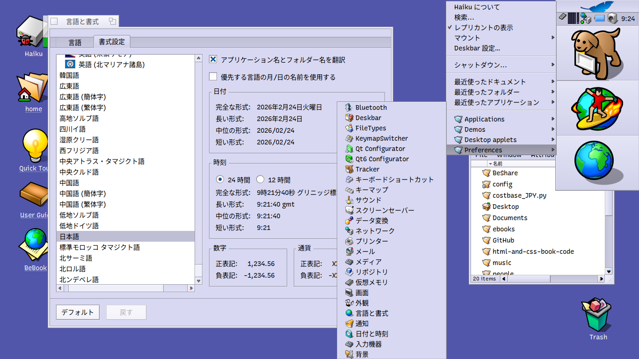Open the Documents folder in Tracker

tap(509, 218)
